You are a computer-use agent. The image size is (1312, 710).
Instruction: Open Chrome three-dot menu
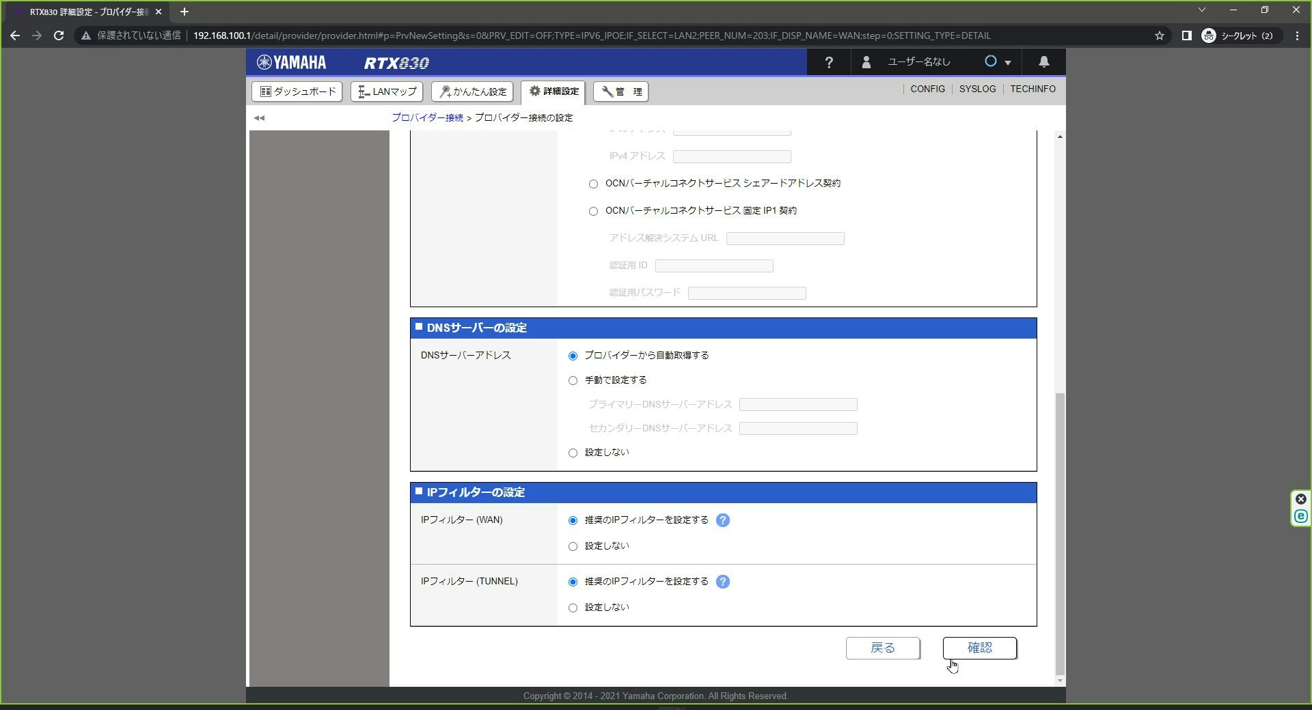pos(1297,35)
